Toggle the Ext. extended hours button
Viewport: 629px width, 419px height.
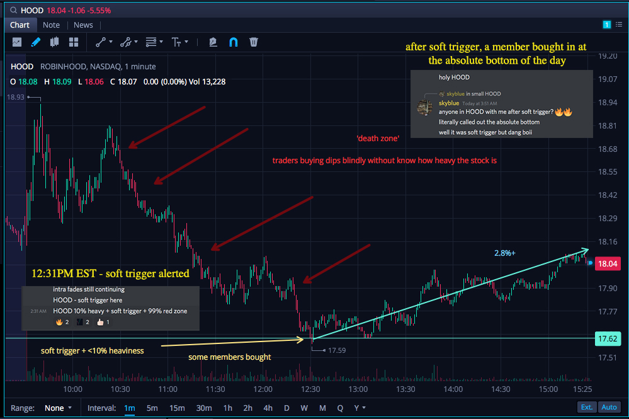pos(586,407)
